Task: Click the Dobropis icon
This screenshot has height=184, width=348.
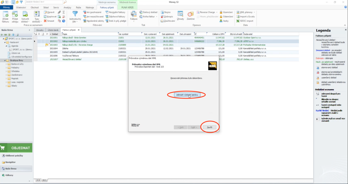Action: pyautogui.click(x=167, y=17)
